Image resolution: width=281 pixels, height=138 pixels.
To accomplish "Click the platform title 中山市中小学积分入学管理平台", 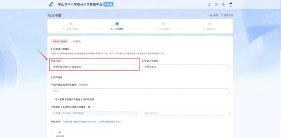I will point(80,5).
